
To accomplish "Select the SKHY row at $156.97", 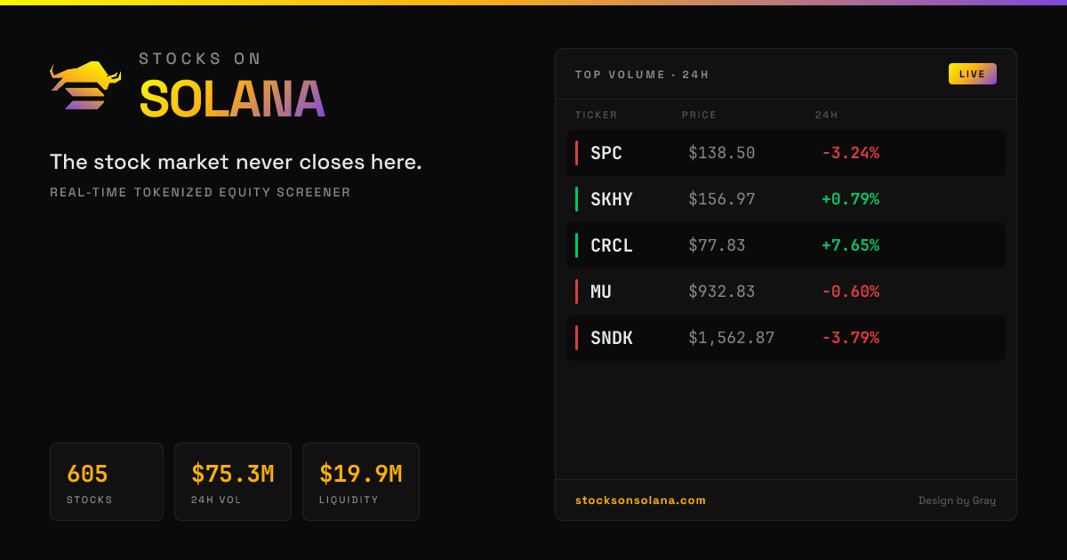I will (x=786, y=199).
